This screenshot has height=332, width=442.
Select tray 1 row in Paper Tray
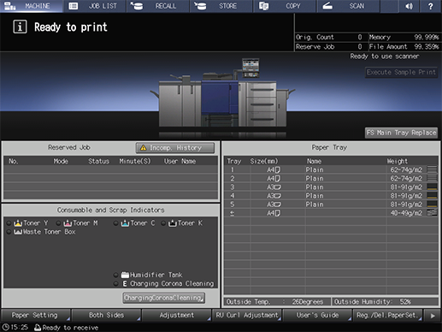[x=331, y=170]
